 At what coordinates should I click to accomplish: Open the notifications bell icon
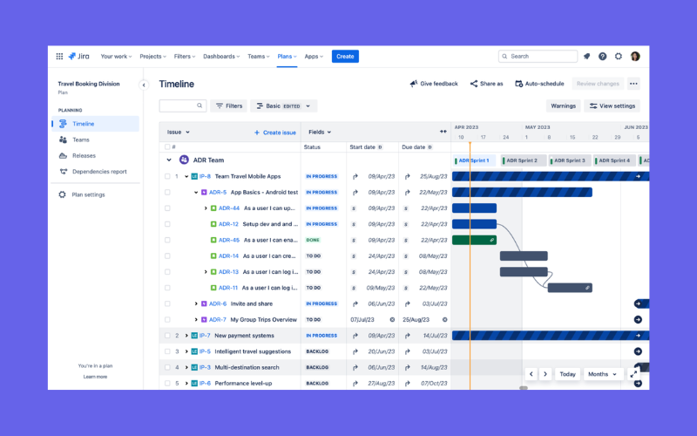(x=586, y=57)
